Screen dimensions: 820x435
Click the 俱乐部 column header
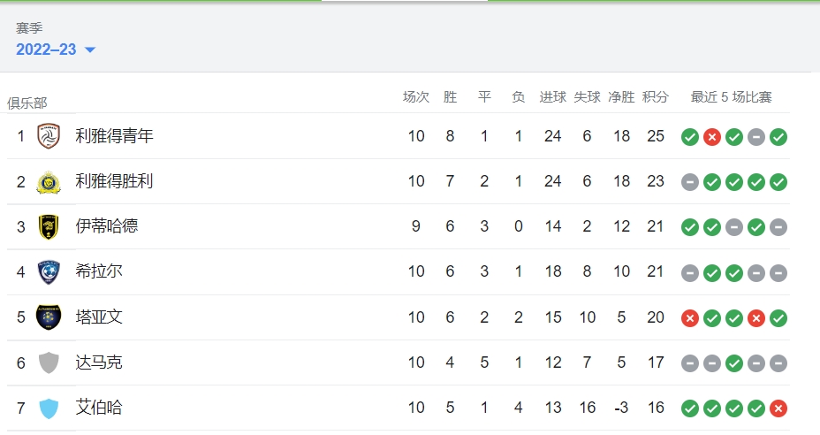pyautogui.click(x=27, y=103)
